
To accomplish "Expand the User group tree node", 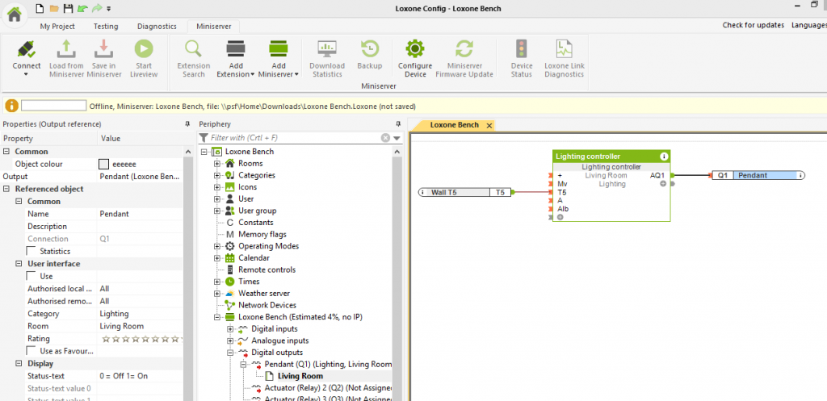I will click(x=216, y=211).
